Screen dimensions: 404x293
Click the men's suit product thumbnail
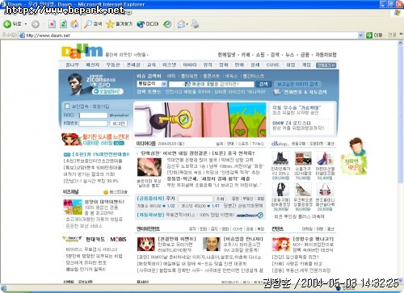[x=280, y=190]
